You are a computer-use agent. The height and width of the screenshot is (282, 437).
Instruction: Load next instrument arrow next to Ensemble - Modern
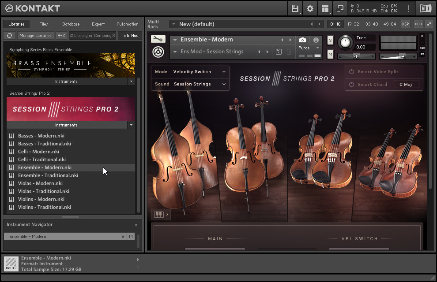point(290,40)
